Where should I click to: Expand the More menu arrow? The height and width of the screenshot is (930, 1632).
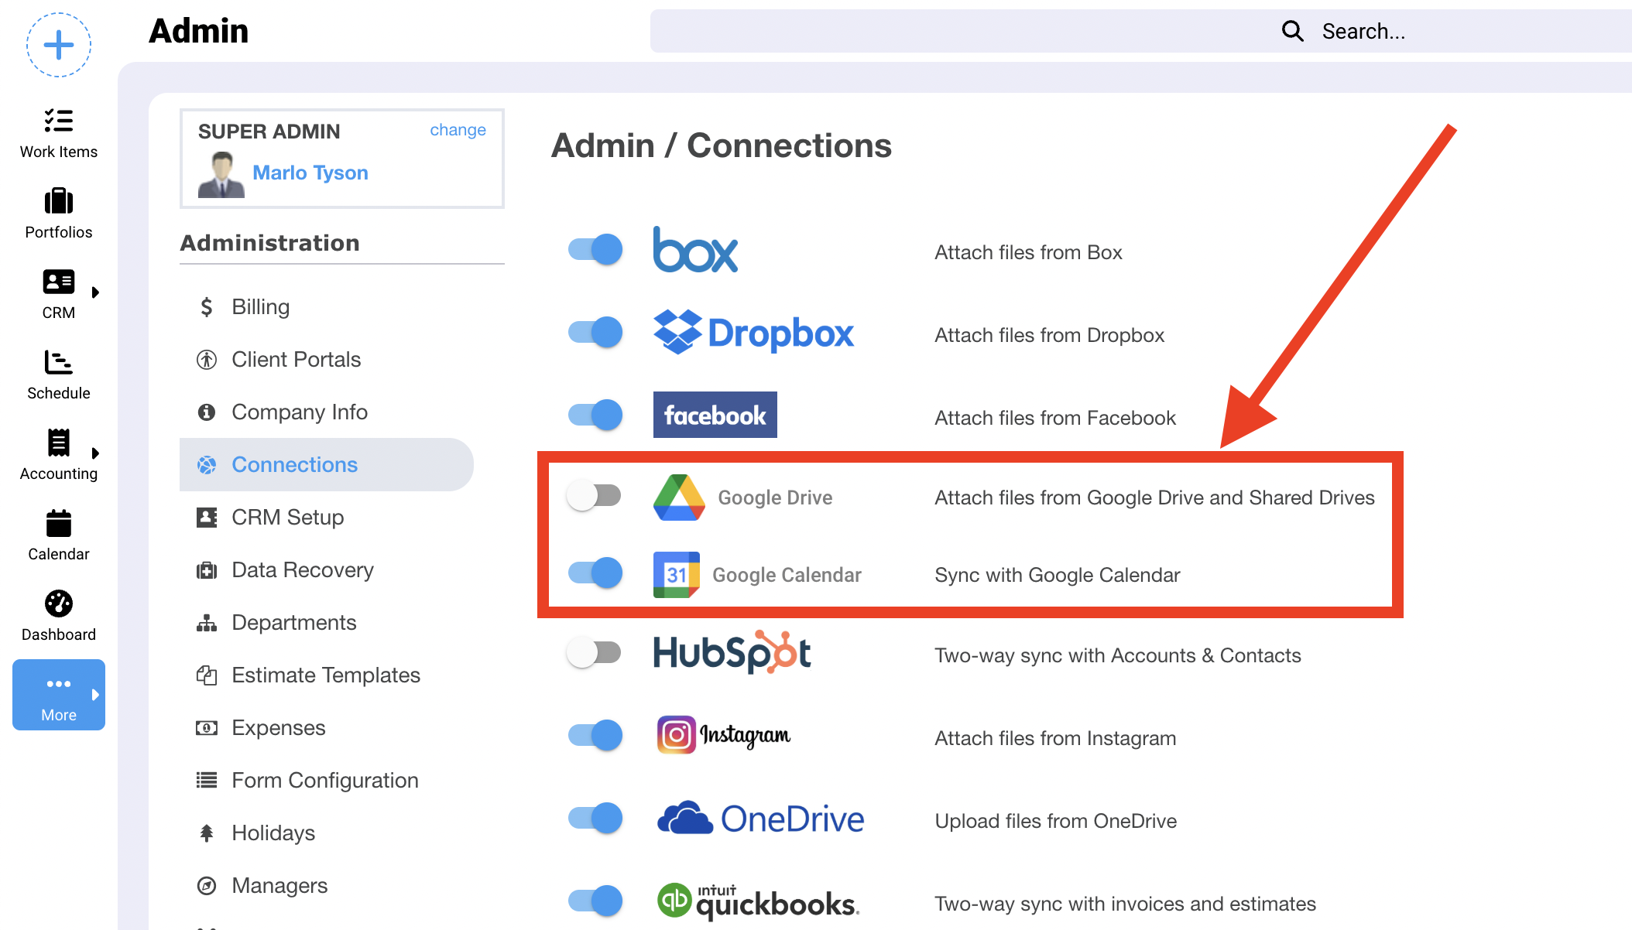95,695
